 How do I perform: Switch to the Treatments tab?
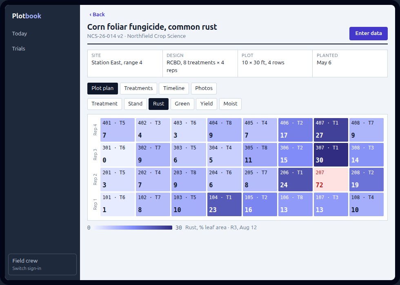(x=138, y=88)
